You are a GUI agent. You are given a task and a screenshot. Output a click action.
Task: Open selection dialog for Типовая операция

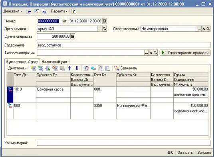coord(146,53)
